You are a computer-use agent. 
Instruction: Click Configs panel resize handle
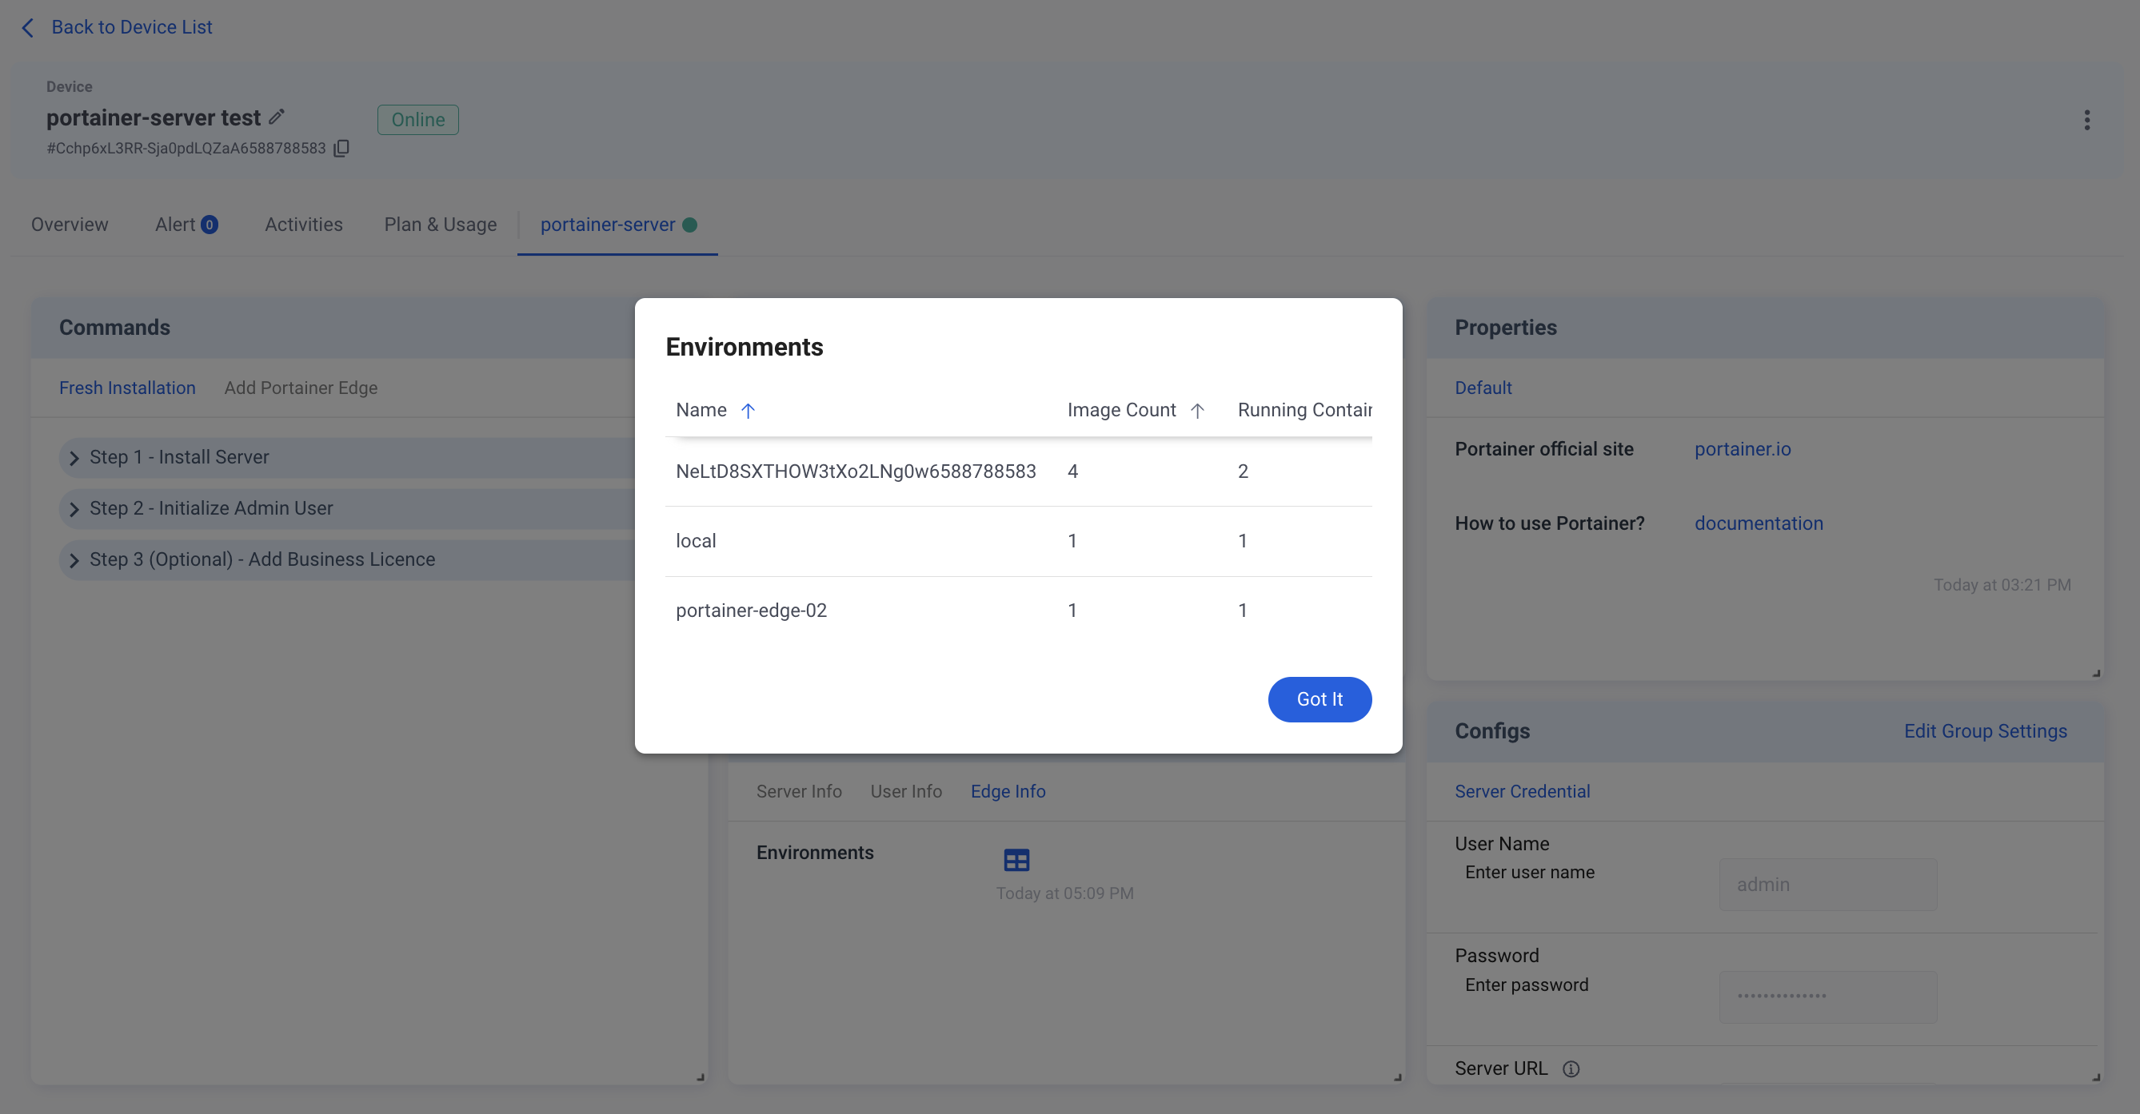point(2096,1077)
